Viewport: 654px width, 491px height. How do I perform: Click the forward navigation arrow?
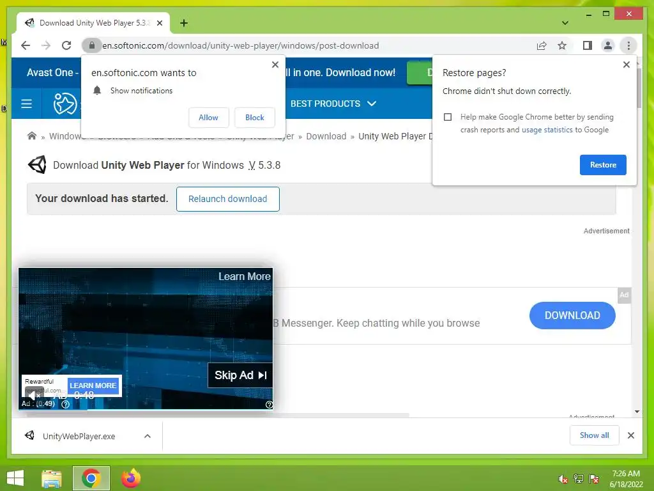46,45
